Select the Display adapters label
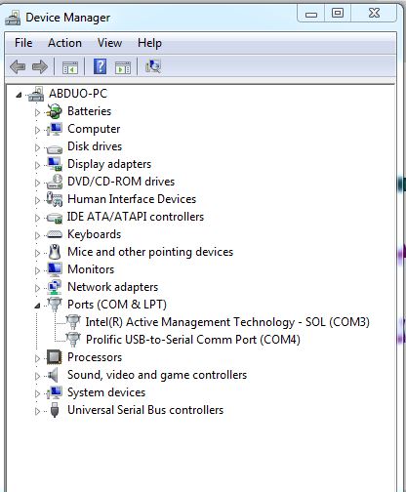 (x=109, y=164)
